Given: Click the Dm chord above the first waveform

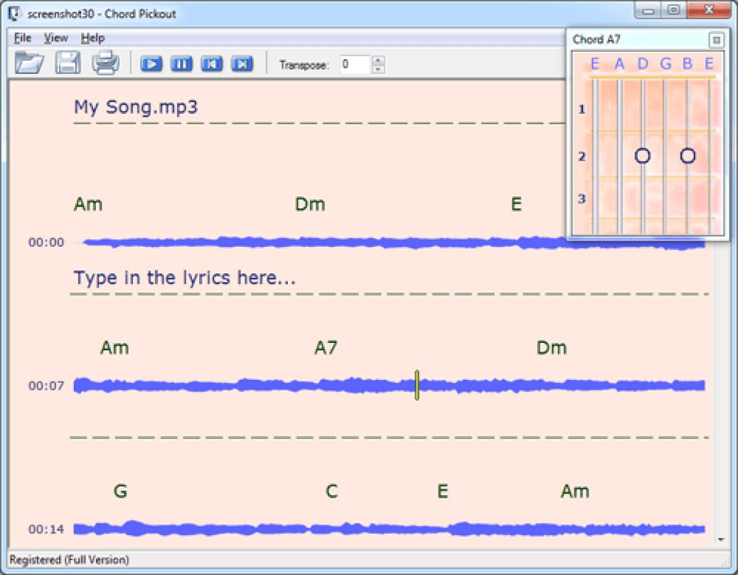Looking at the screenshot, I should point(311,204).
